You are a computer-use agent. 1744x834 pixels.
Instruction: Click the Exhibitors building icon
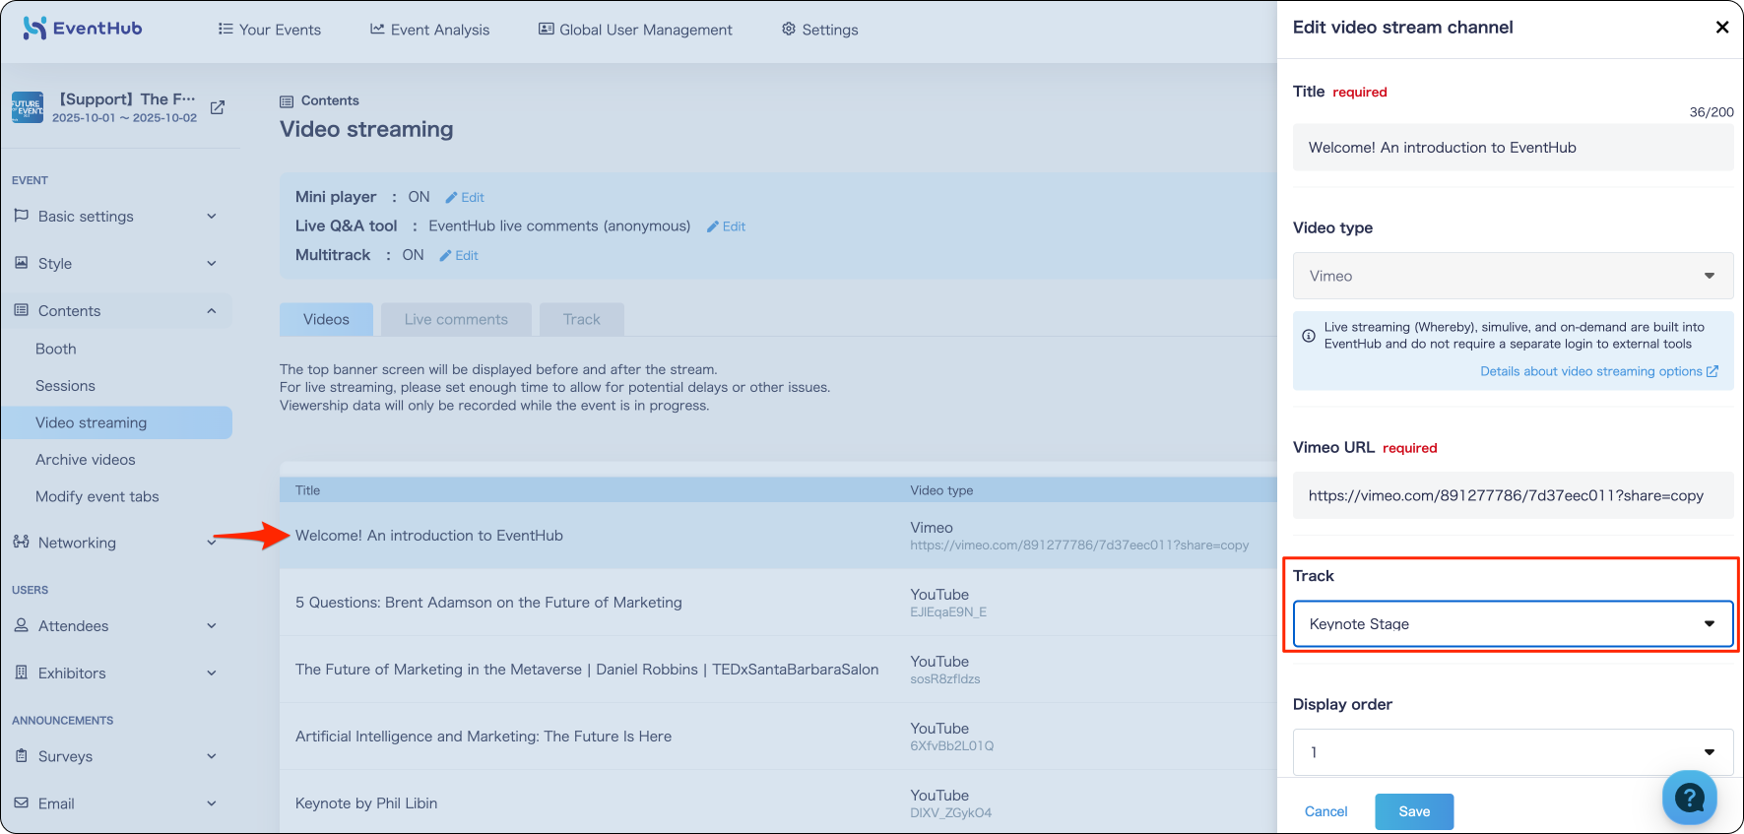click(21, 673)
